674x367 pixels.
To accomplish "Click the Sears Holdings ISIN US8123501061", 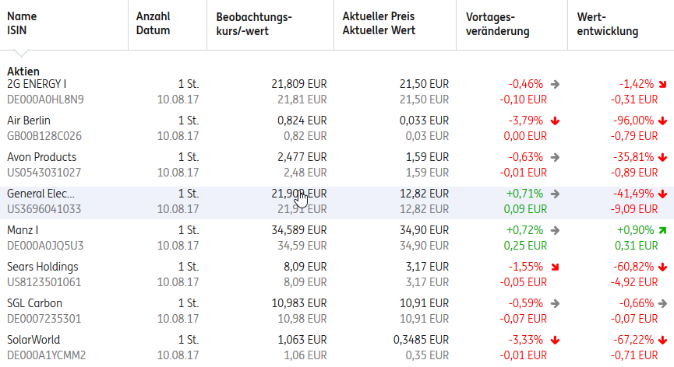I will (x=44, y=281).
